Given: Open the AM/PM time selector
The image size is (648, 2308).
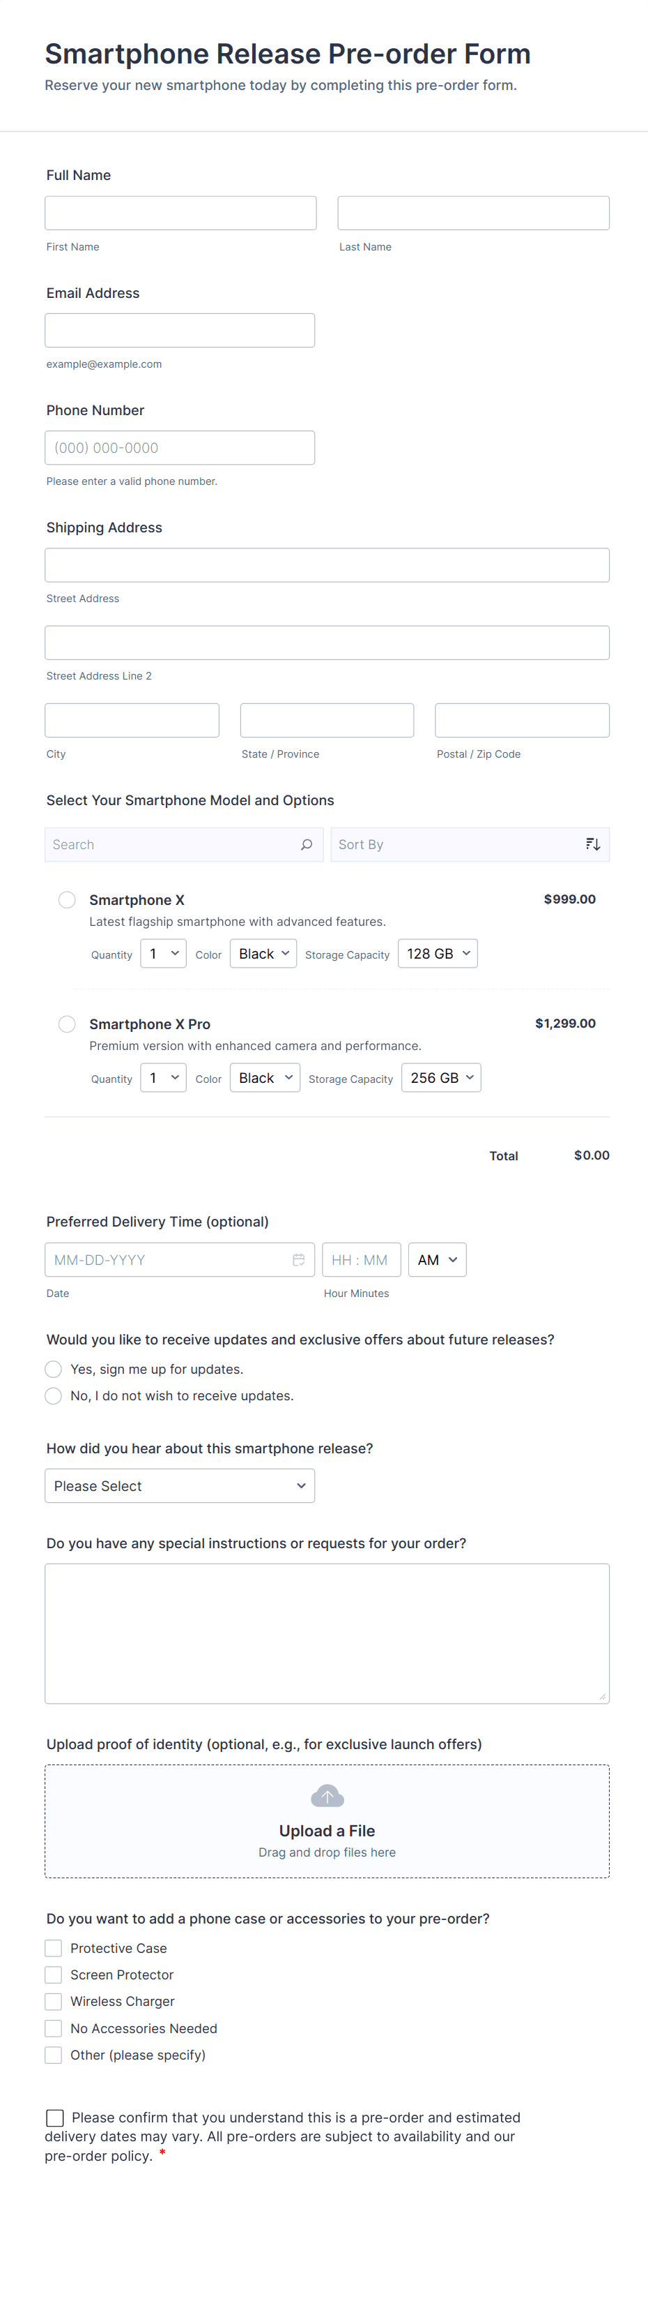Looking at the screenshot, I should point(437,1260).
